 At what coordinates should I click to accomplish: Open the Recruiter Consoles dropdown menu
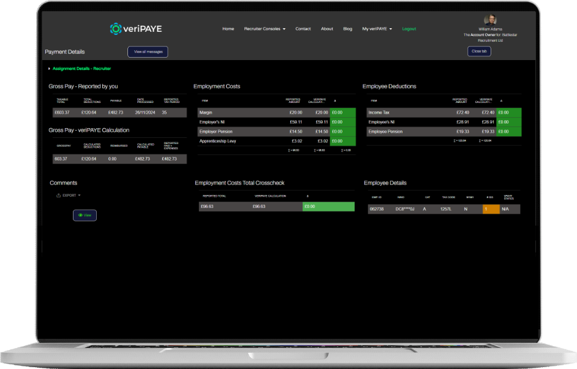265,29
